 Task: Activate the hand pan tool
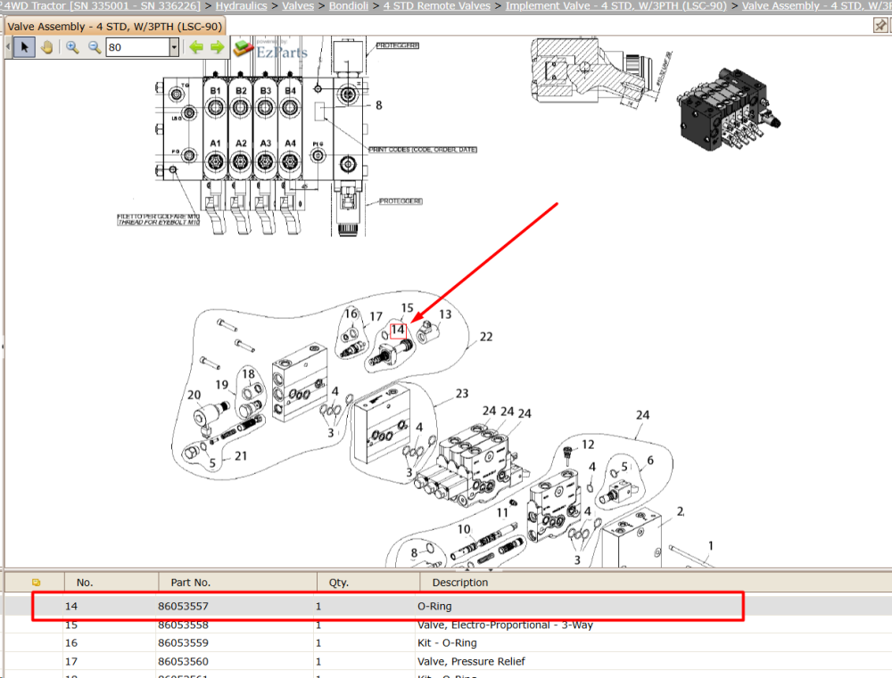click(46, 47)
